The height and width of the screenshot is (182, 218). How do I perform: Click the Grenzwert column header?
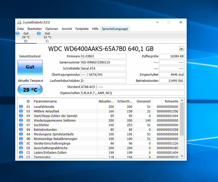click(x=144, y=101)
